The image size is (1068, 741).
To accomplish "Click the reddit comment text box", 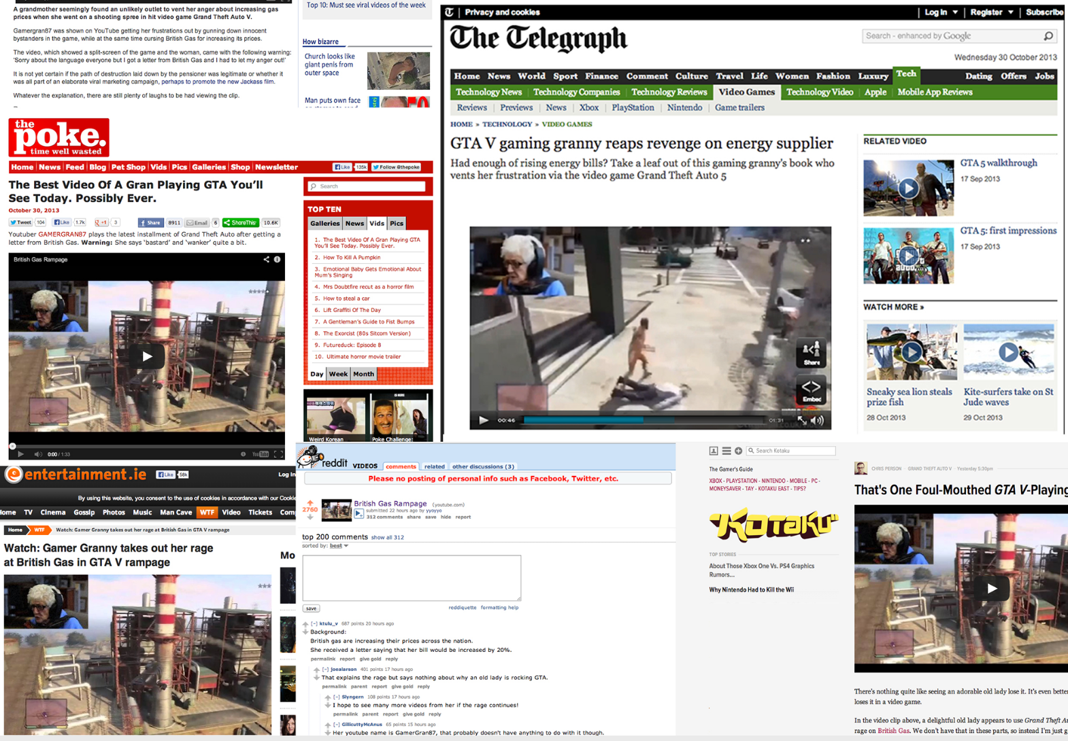I will pyautogui.click(x=412, y=578).
